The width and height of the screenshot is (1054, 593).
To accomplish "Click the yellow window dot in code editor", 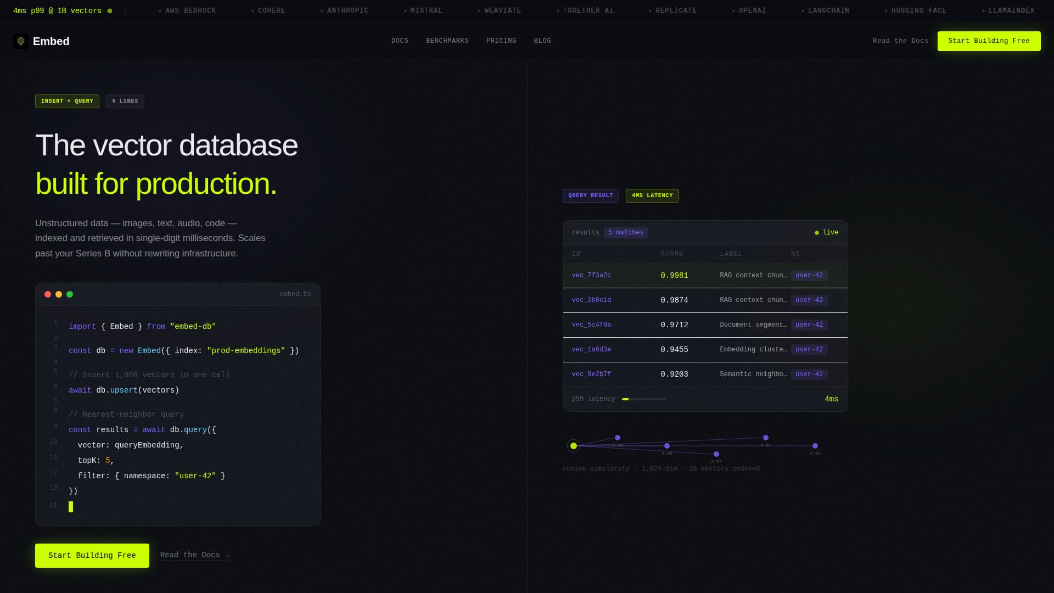I will pyautogui.click(x=59, y=294).
